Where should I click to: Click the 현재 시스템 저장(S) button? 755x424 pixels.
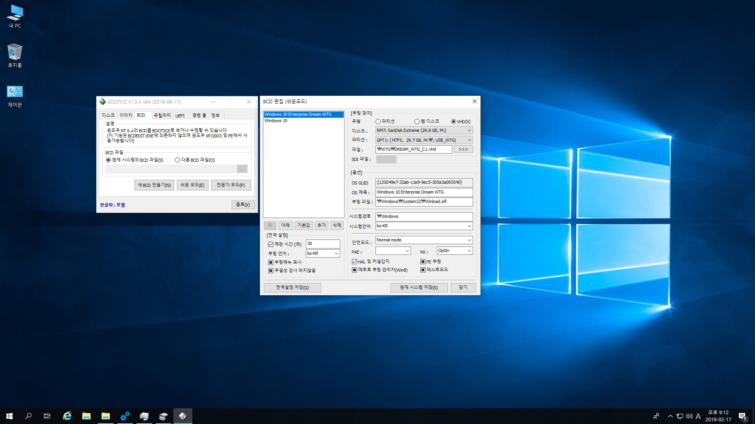(x=419, y=288)
